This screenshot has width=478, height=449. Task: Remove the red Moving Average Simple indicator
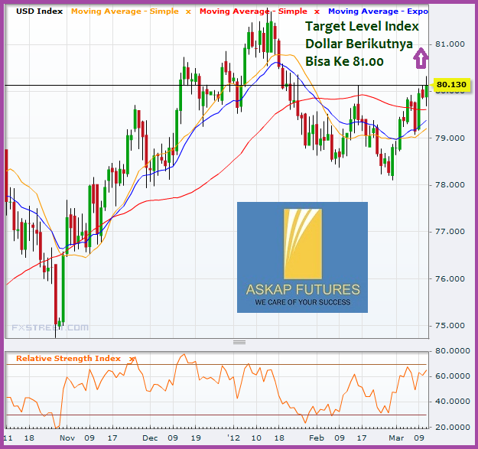point(317,11)
